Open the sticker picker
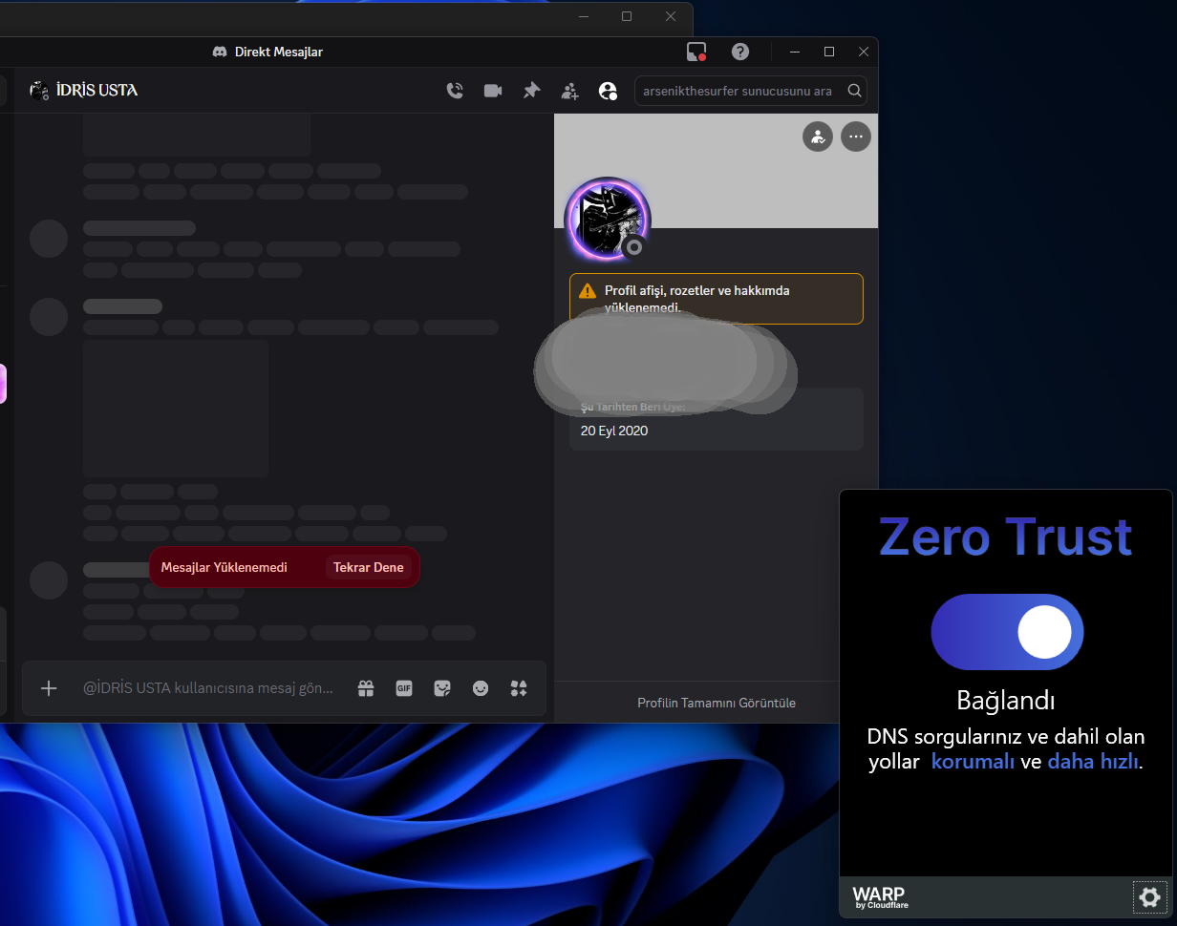The width and height of the screenshot is (1177, 926). click(x=441, y=688)
